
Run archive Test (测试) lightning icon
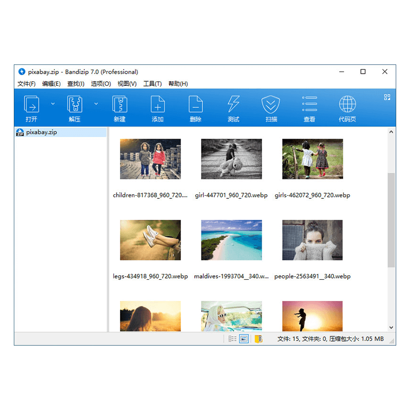(233, 105)
